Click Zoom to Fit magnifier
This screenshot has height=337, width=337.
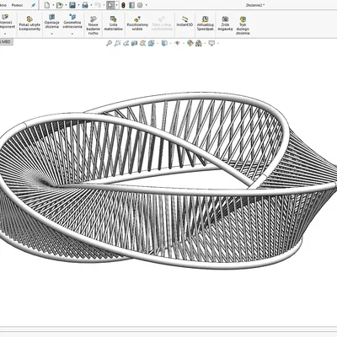pos(109,43)
